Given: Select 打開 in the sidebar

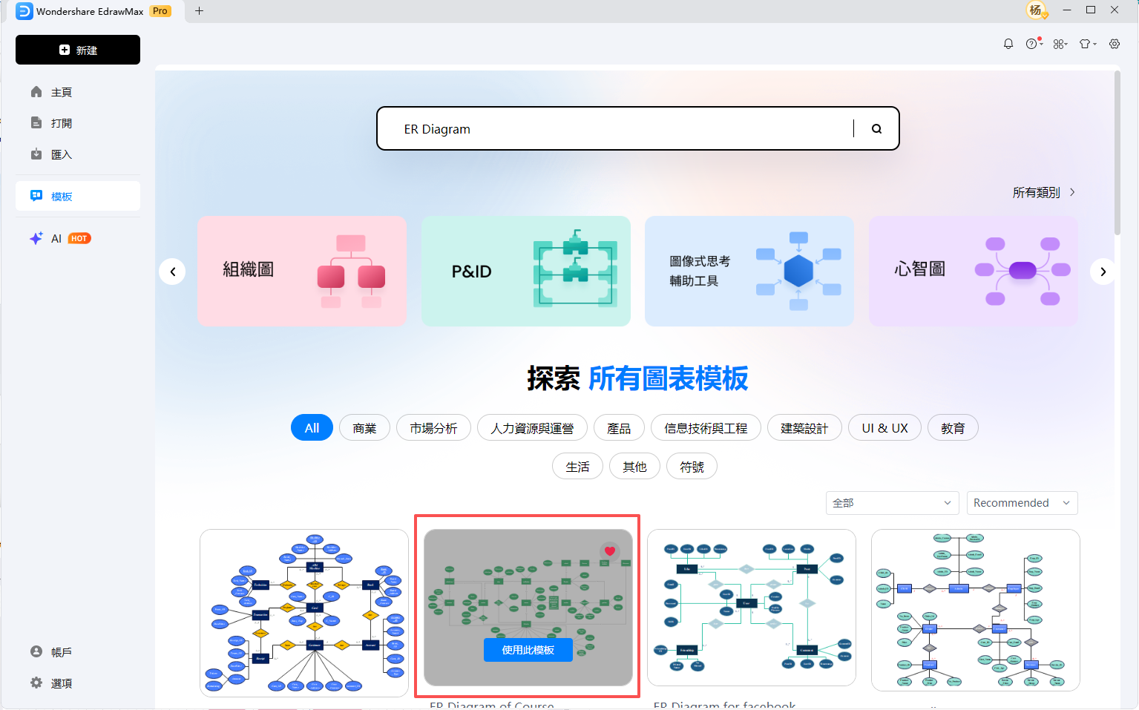Looking at the screenshot, I should (62, 122).
